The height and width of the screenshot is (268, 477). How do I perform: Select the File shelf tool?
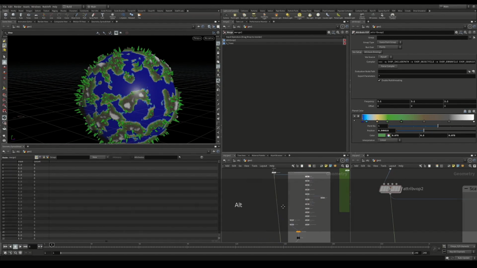(139, 16)
